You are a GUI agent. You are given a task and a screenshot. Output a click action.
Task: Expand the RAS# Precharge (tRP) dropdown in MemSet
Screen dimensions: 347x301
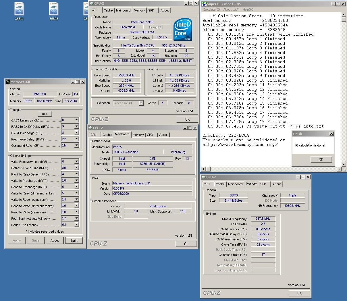click(x=77, y=133)
